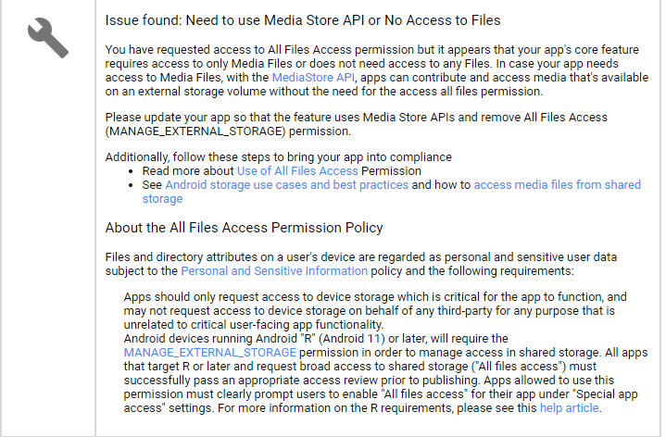666x437 pixels.
Task: Click the bullet before Read more about
Action: click(x=131, y=171)
